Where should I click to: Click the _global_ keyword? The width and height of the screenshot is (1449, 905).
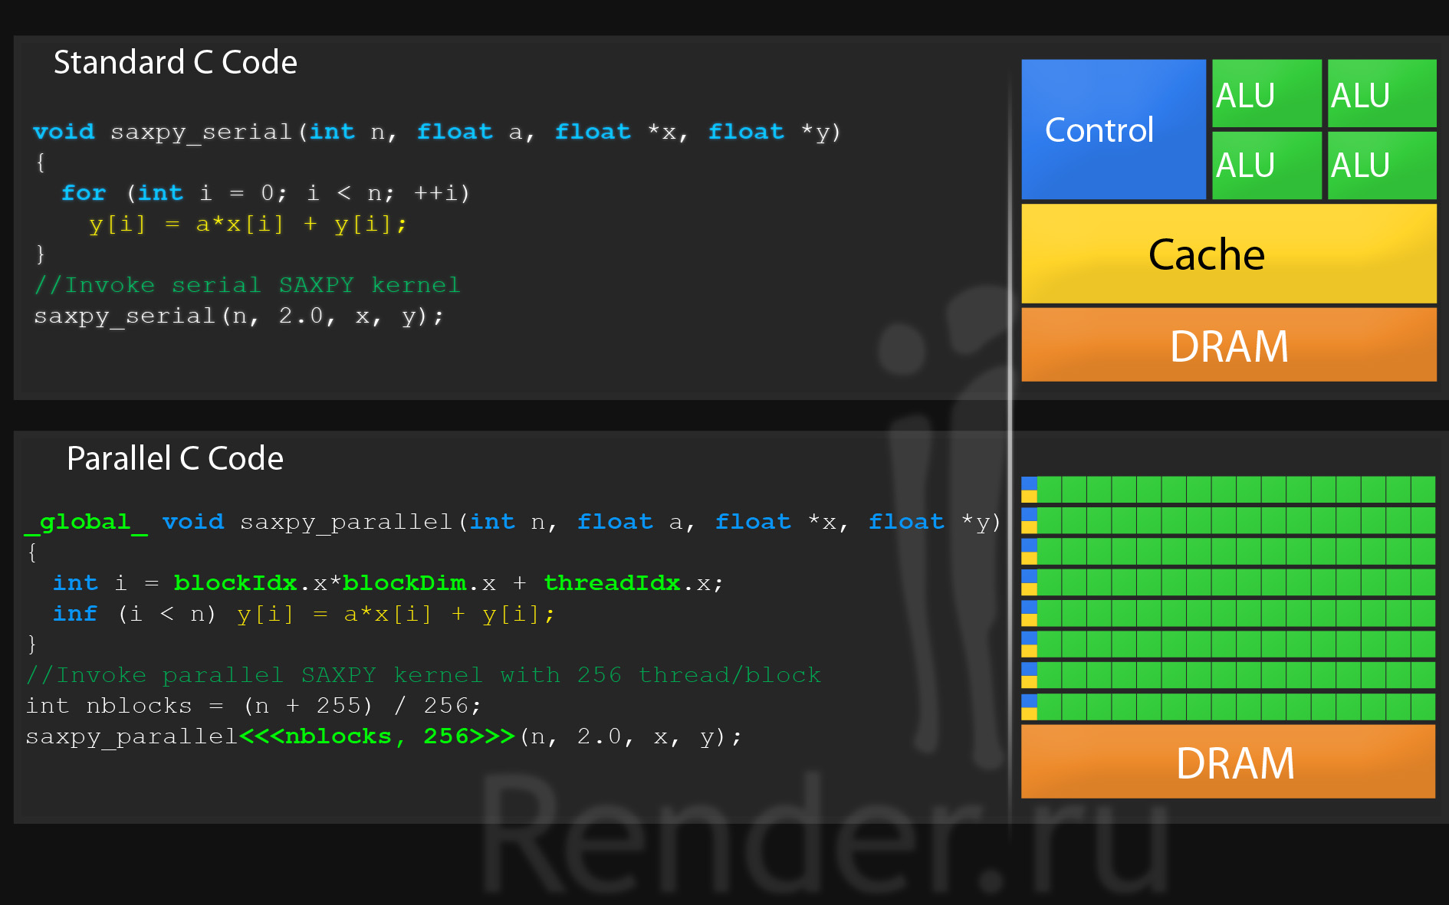tap(86, 522)
